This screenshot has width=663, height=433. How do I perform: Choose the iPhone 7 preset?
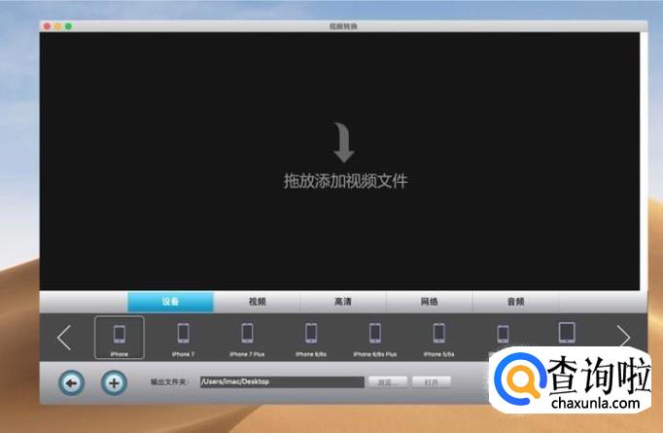pos(183,338)
